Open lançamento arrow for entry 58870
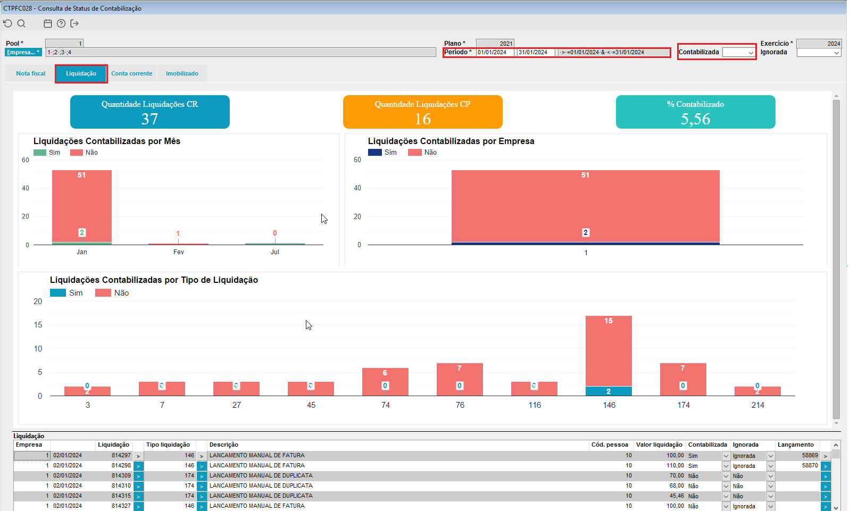The width and height of the screenshot is (850, 511). click(826, 466)
